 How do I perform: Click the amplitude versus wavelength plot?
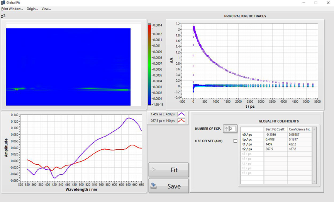click(x=81, y=148)
